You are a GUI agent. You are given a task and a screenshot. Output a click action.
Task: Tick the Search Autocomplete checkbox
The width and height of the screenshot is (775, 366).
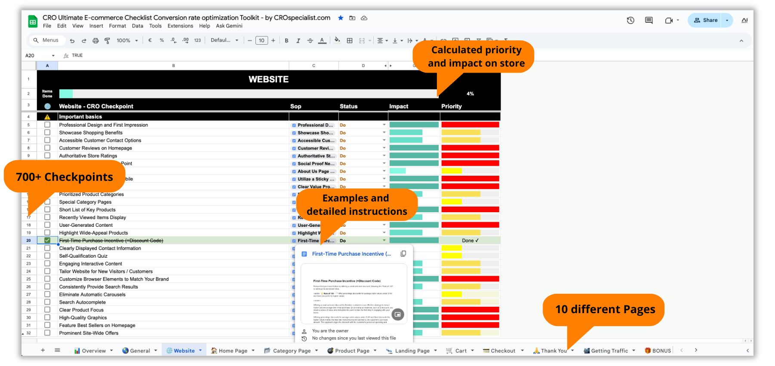(x=47, y=302)
